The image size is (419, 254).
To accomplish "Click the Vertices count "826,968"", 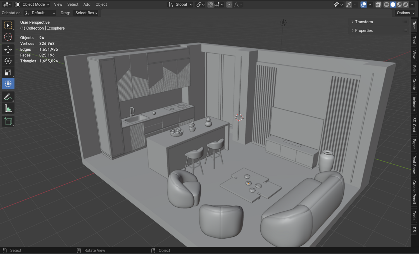I will click(47, 44).
